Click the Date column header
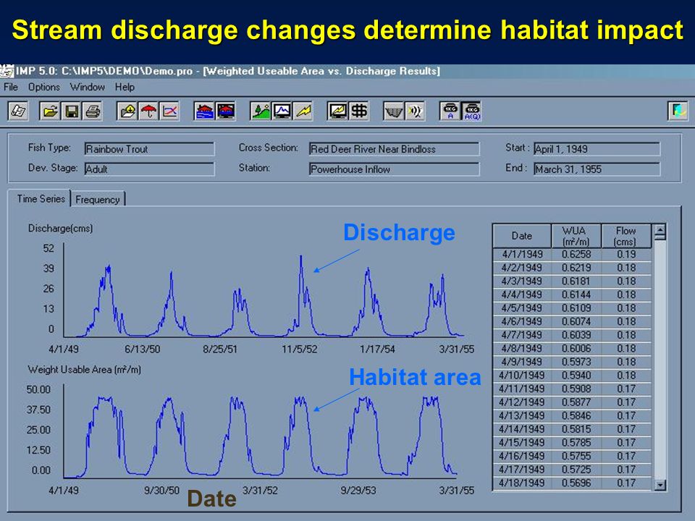This screenshot has width=695, height=521. click(522, 236)
